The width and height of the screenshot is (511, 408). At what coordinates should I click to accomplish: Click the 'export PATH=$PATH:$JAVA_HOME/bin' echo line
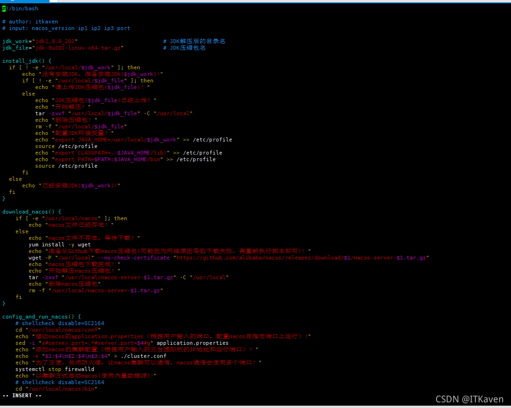click(125, 159)
